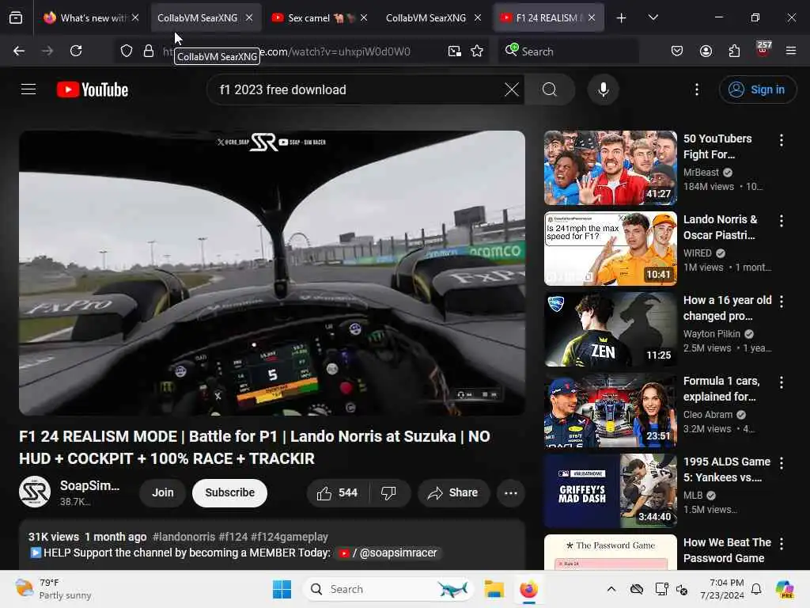Play 1995 ALDS Game 5 thumbnail

click(610, 491)
